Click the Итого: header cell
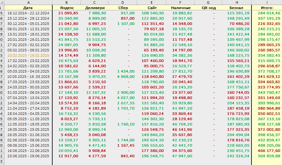282x165 pixels. click(267, 8)
